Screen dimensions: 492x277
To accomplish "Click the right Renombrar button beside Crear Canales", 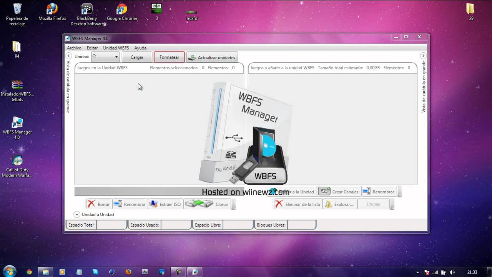I will 379,192.
